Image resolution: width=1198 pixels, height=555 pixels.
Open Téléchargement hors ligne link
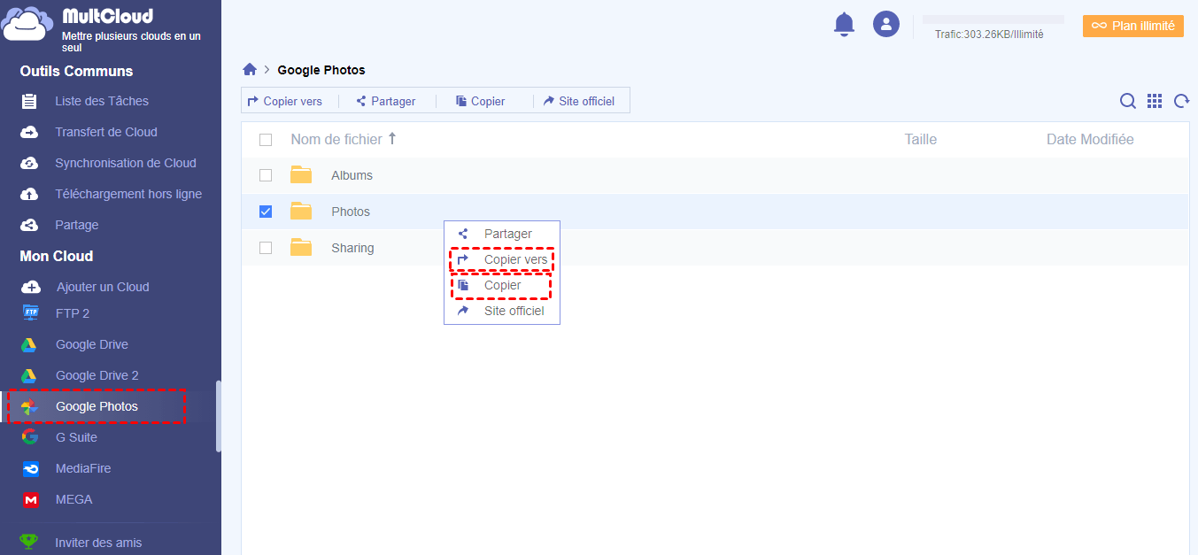(128, 194)
